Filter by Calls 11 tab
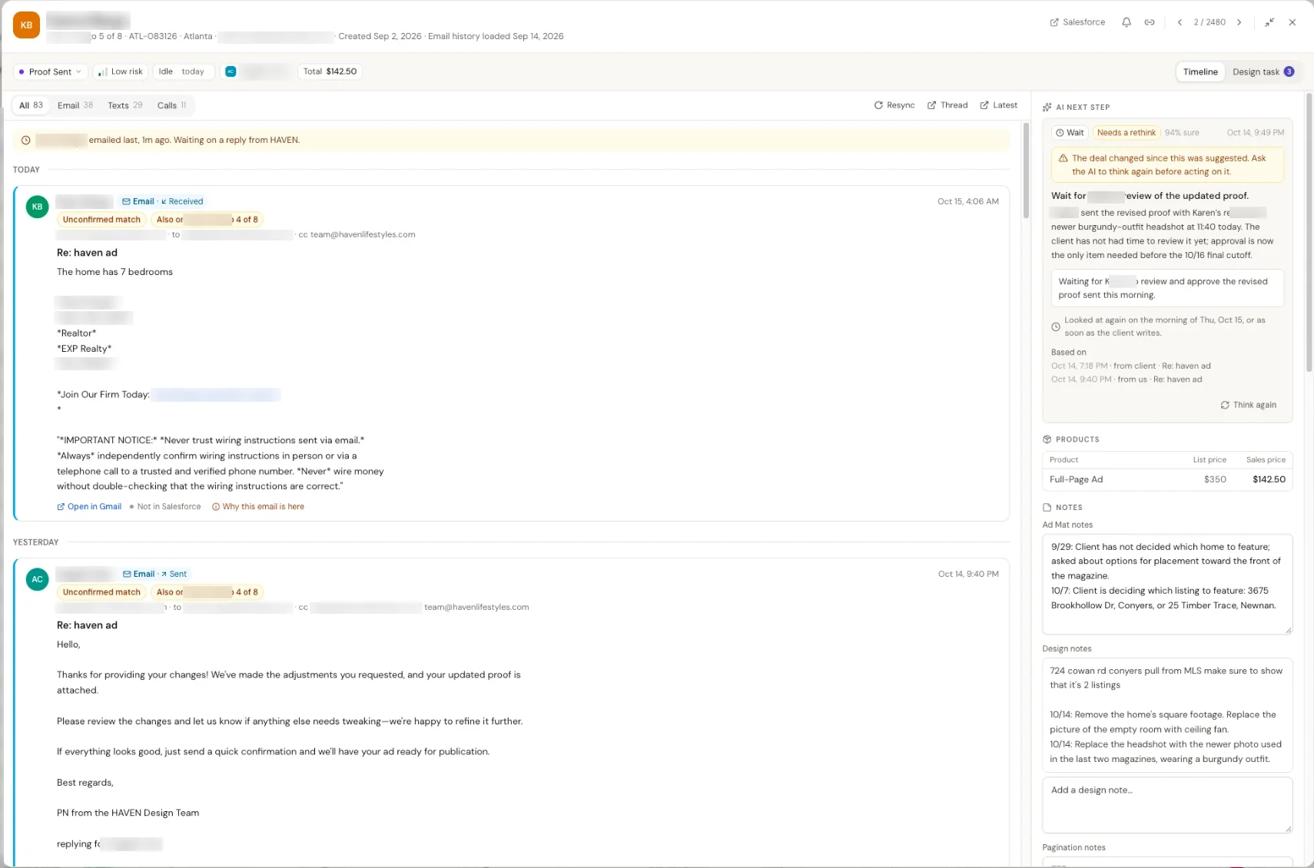 pos(171,105)
